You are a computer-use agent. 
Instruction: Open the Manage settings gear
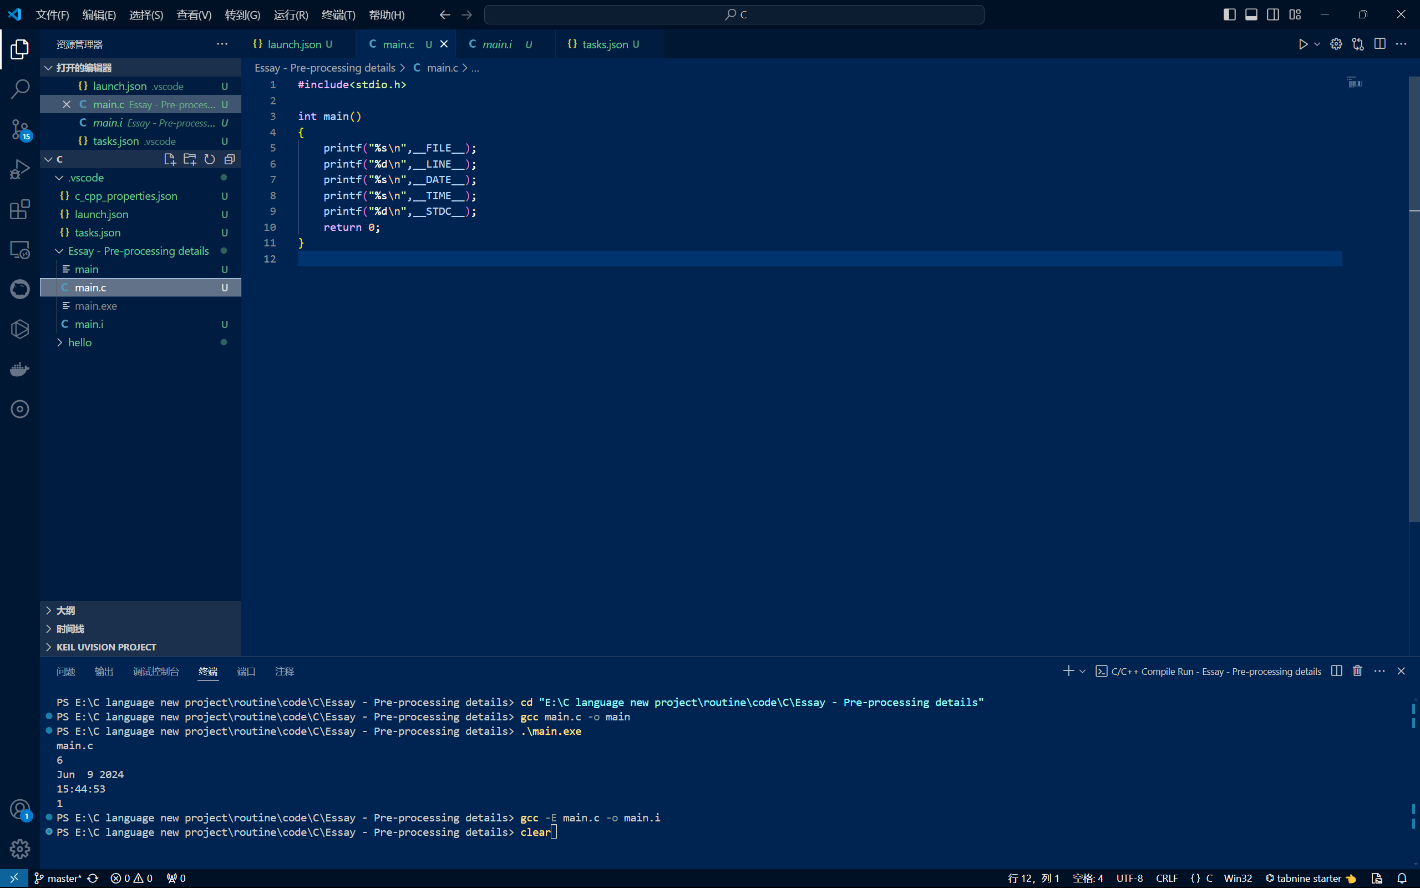(19, 849)
